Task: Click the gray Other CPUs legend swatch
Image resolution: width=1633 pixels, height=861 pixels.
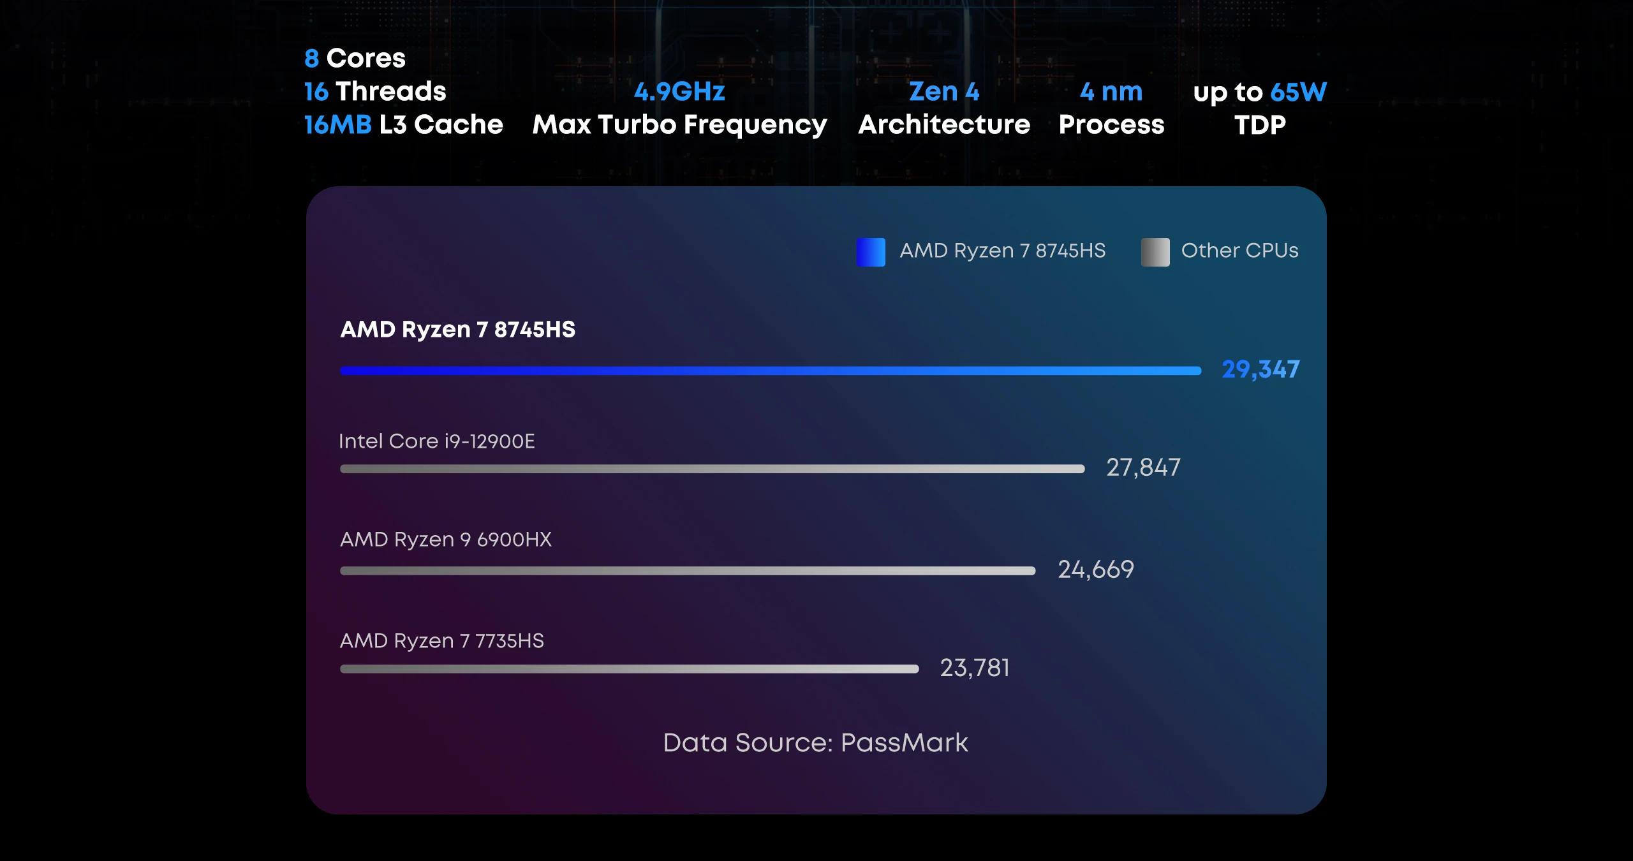Action: [1155, 252]
